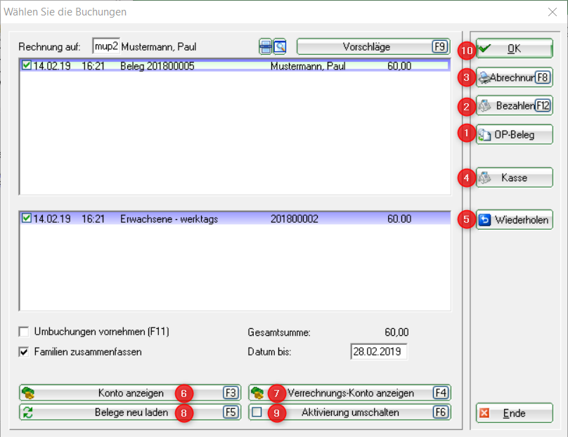Click the Rechnung auf customer code field
568x437 pixels.
[105, 46]
